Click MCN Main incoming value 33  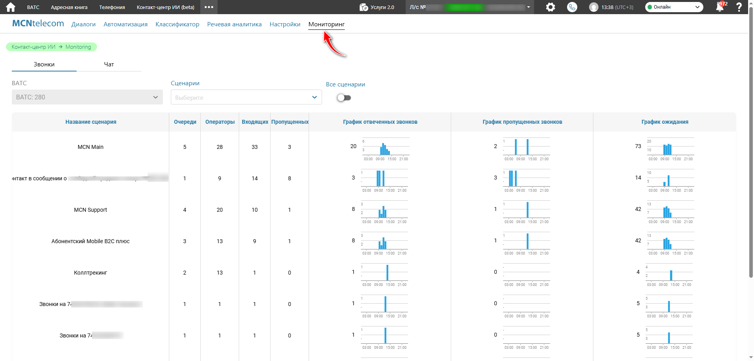(254, 147)
